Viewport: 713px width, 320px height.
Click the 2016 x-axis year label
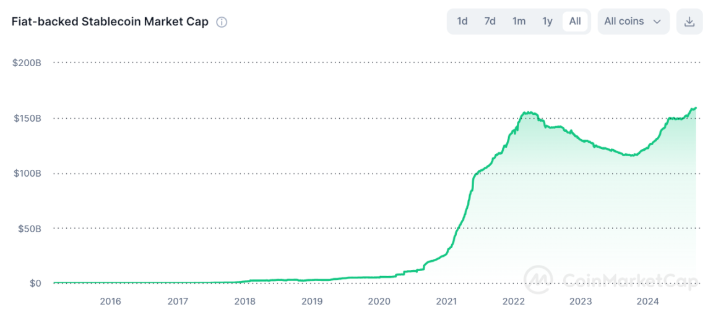[110, 301]
